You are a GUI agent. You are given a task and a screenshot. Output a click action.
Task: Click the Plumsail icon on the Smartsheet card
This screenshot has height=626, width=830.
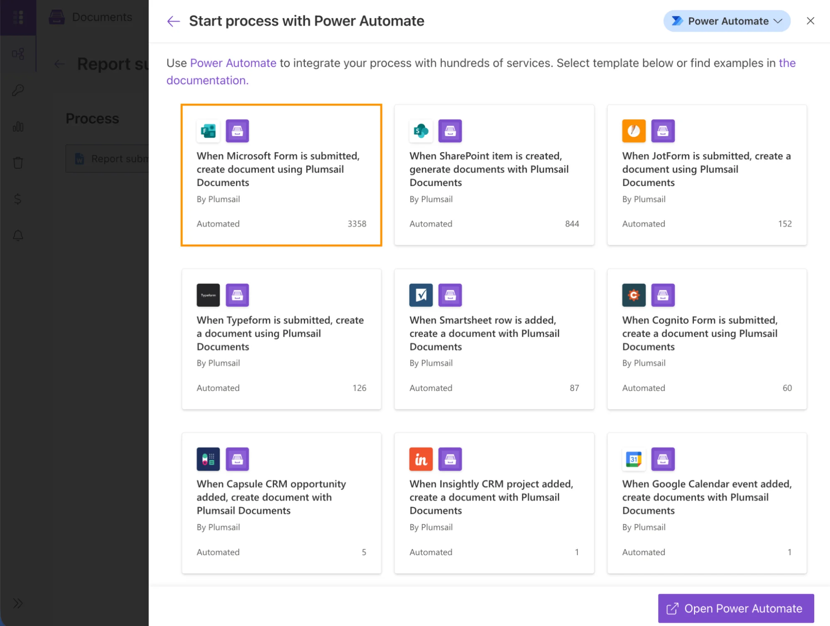[450, 295]
